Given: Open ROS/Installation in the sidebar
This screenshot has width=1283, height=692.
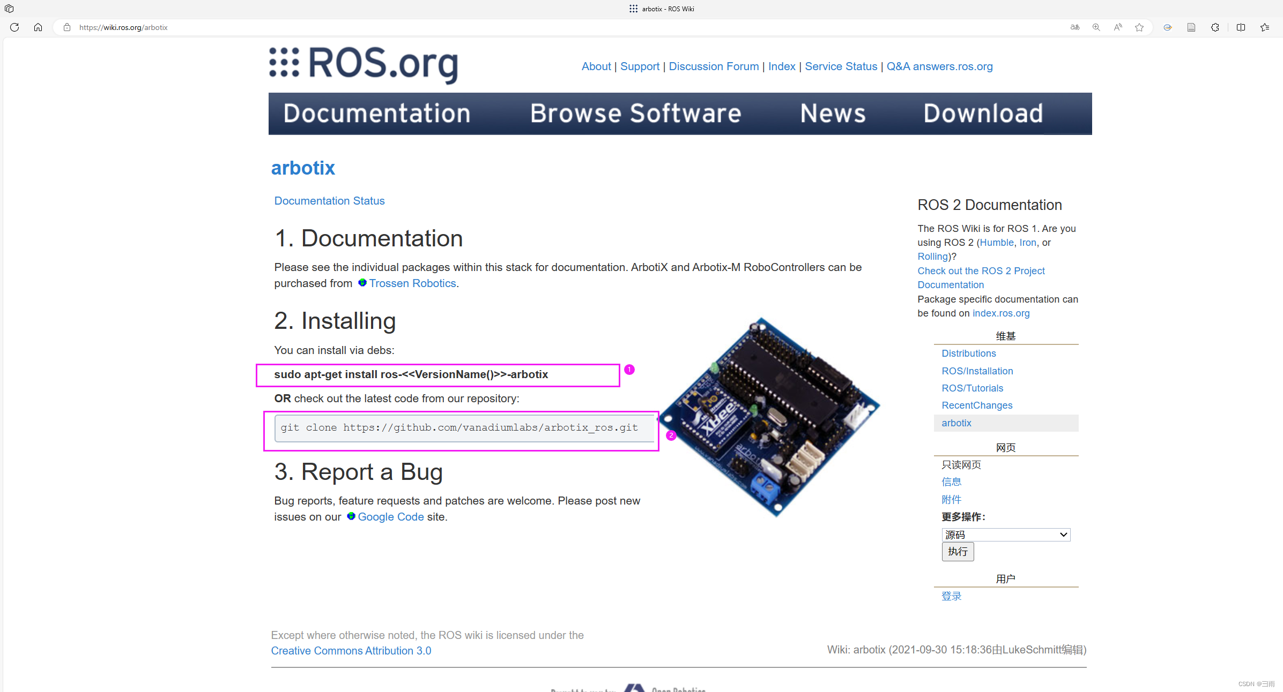Looking at the screenshot, I should coord(977,371).
